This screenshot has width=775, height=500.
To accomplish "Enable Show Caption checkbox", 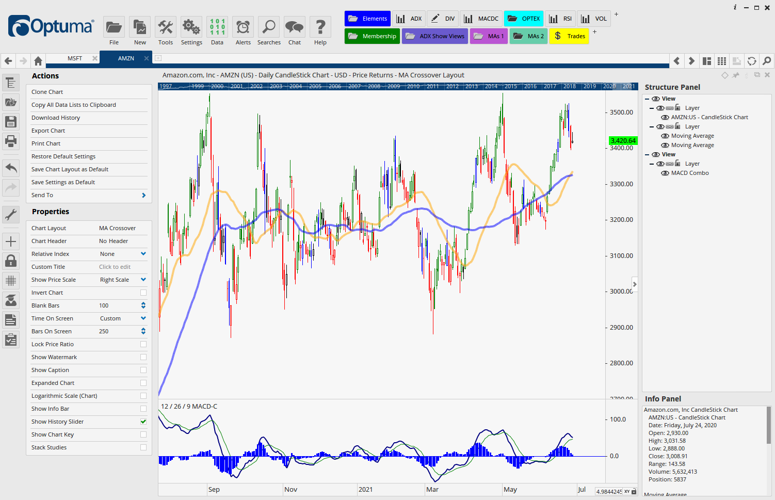I will tap(143, 370).
